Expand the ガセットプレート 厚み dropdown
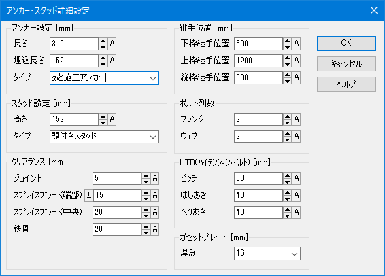 (x=267, y=254)
